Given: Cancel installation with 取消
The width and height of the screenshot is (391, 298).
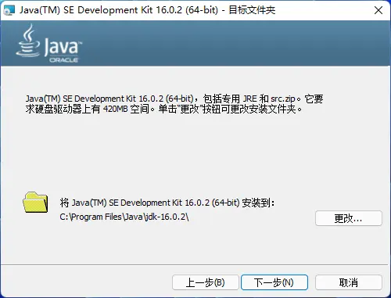Looking at the screenshot, I should (349, 282).
